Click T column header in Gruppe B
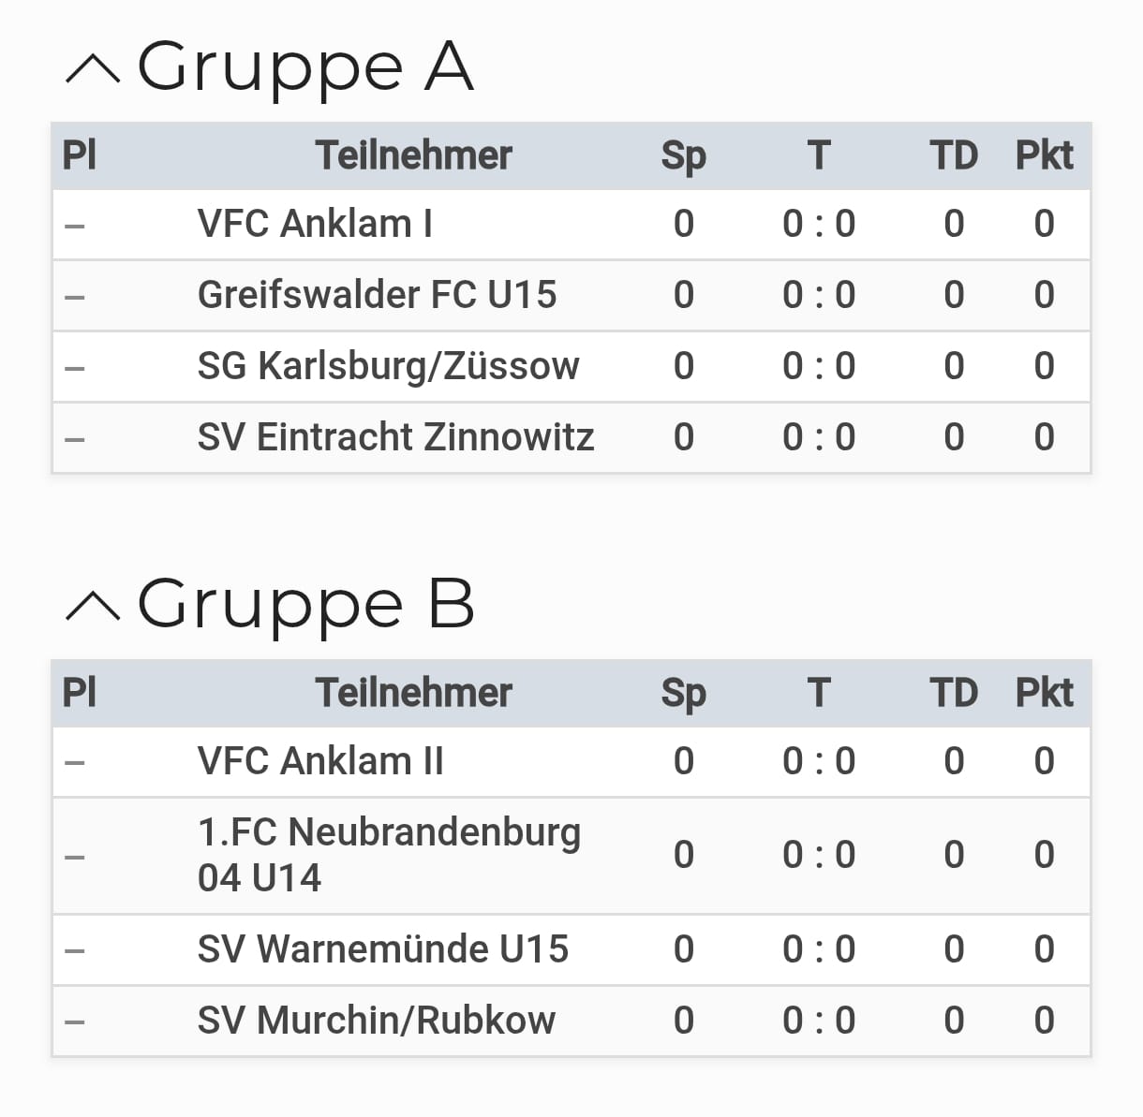The height and width of the screenshot is (1117, 1143). [819, 694]
